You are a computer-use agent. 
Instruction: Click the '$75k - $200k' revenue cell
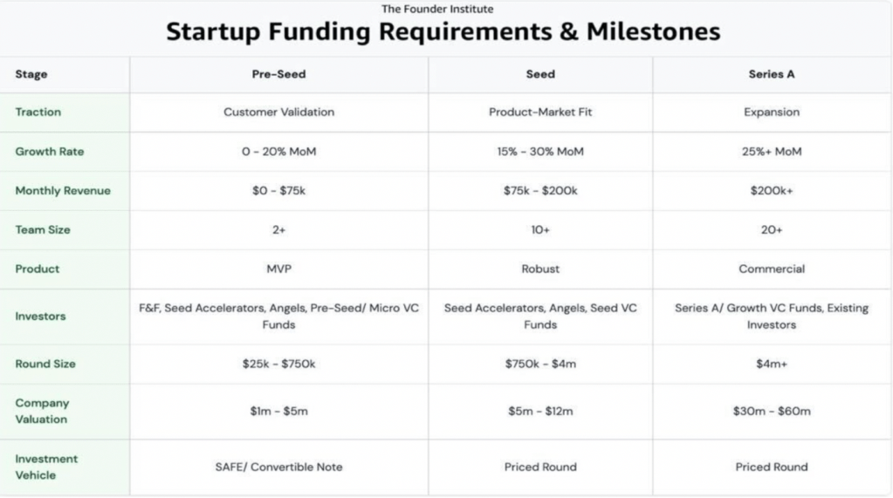540,191
